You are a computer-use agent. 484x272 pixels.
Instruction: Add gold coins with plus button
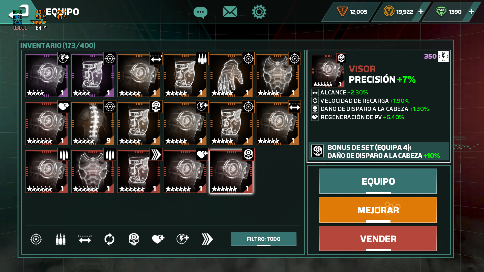coord(421,12)
